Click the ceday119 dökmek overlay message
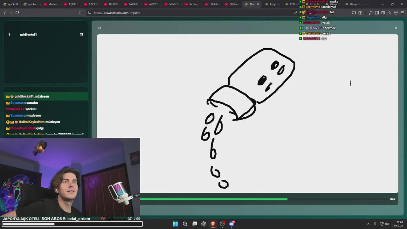The height and width of the screenshot is (229, 407). (x=318, y=28)
